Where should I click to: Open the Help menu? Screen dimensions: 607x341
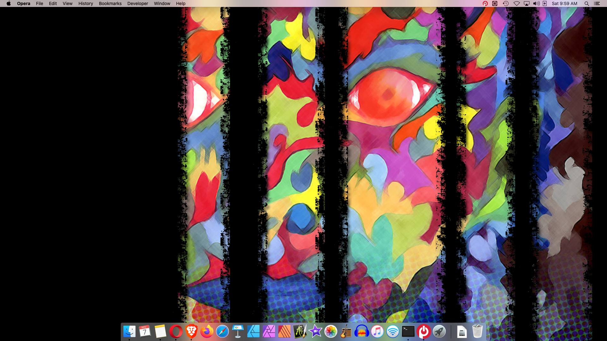(x=181, y=3)
